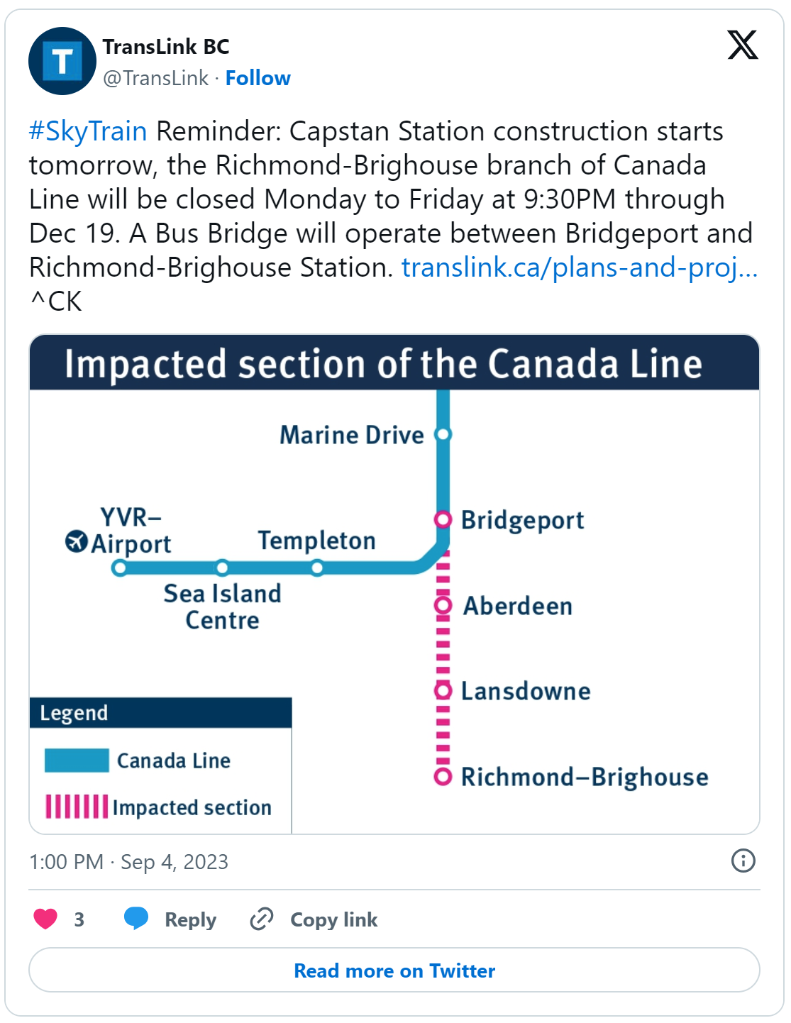This screenshot has height=1023, width=791.
Task: Open the X logo icon
Action: 743,45
